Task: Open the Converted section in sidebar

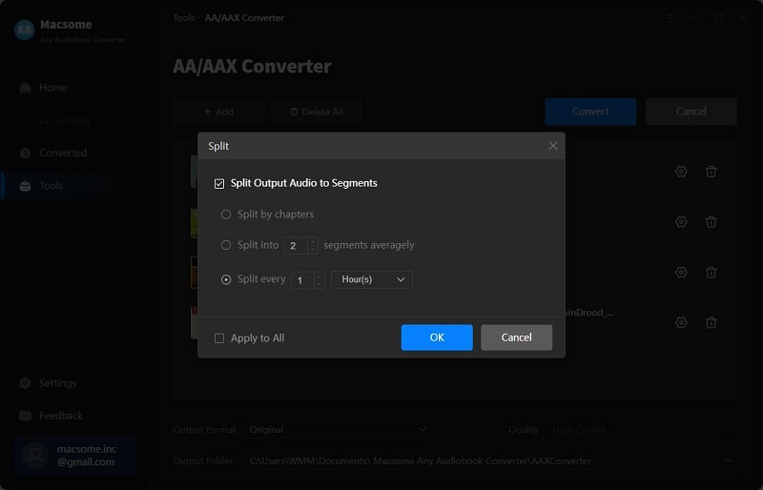Action: [x=63, y=153]
